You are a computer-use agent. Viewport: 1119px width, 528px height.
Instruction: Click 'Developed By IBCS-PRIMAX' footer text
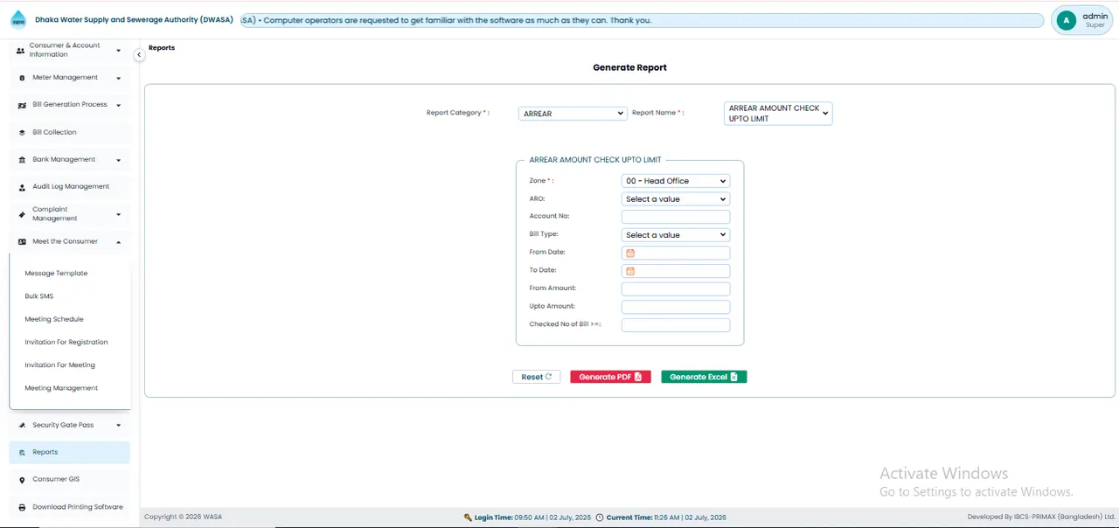(x=1041, y=518)
